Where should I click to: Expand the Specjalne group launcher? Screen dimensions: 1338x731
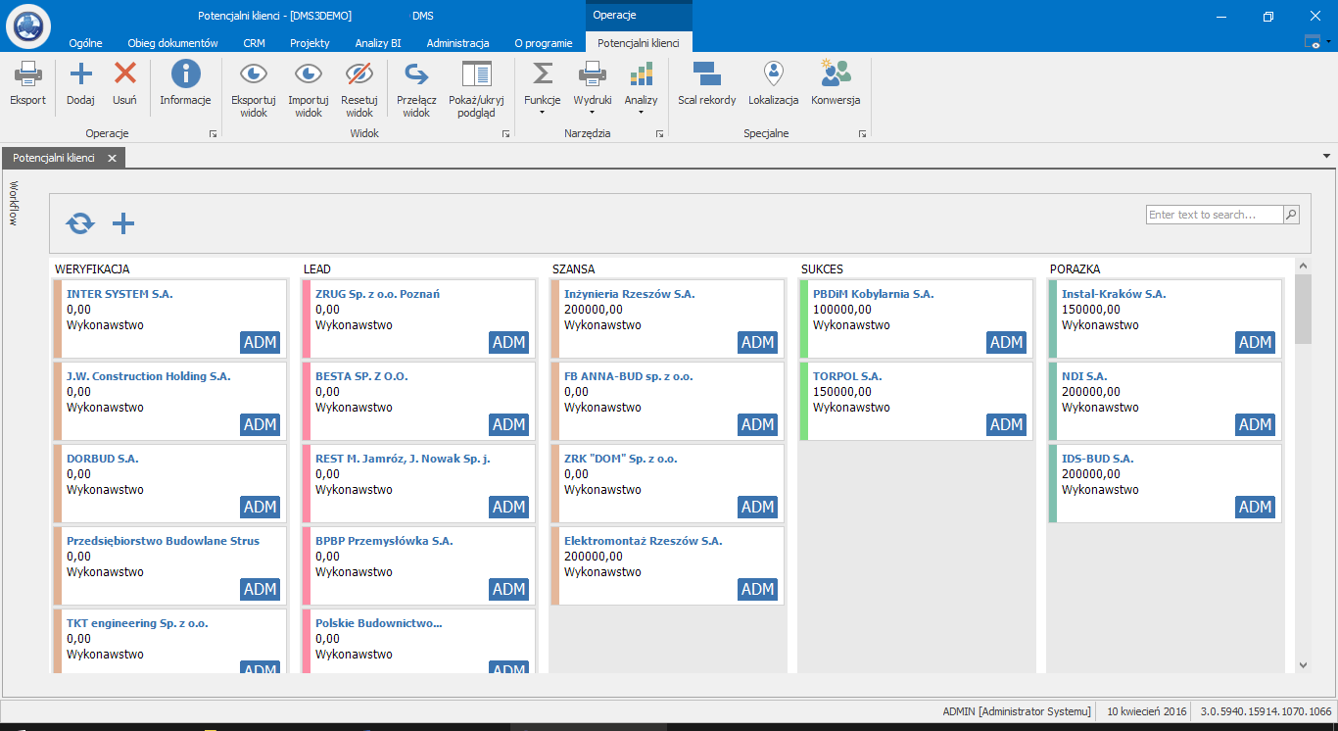pos(863,134)
